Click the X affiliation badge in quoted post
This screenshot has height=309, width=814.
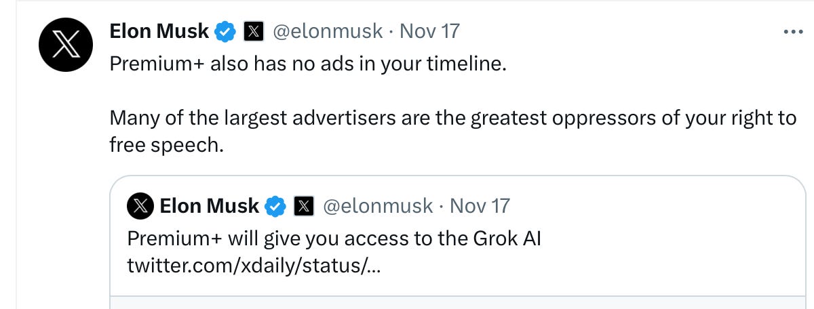pyautogui.click(x=303, y=206)
